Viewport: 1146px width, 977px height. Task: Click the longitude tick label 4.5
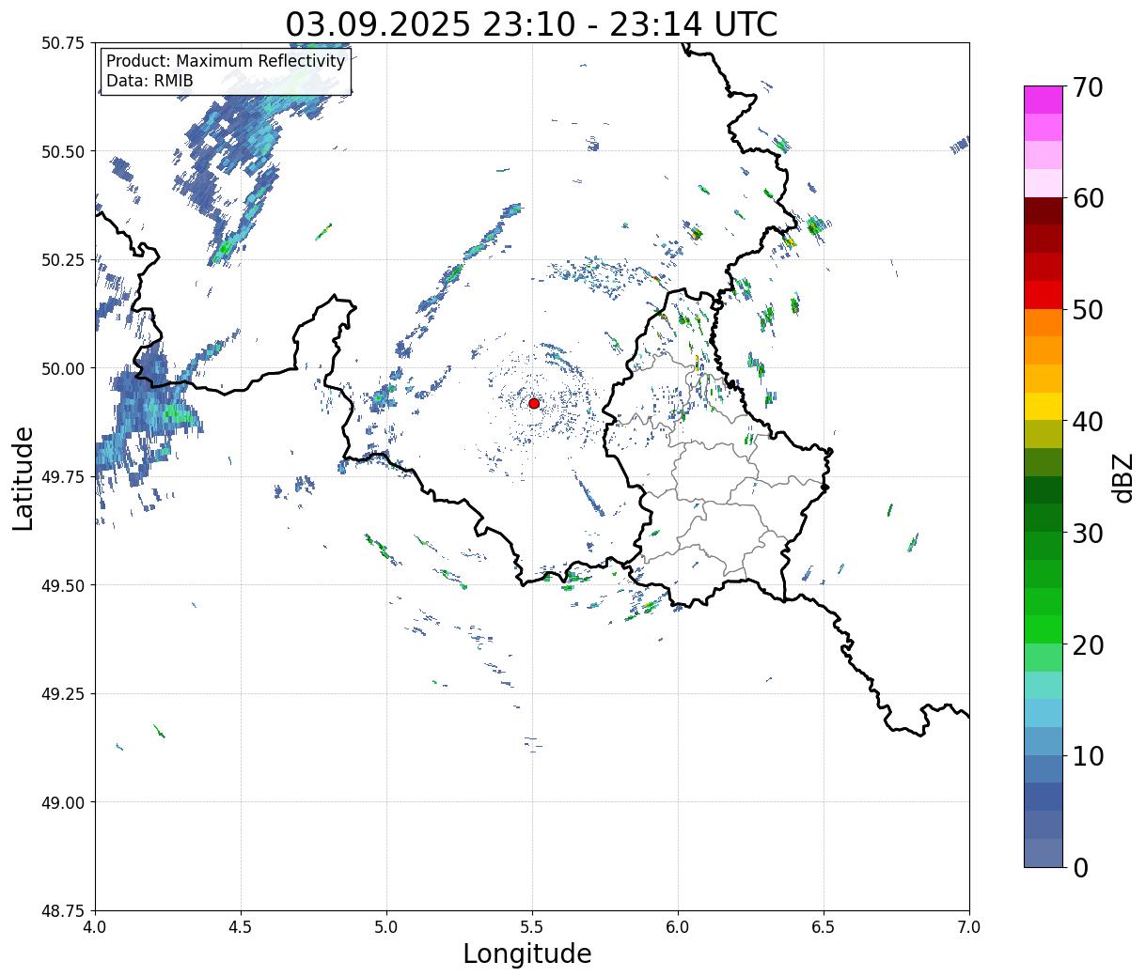241,927
